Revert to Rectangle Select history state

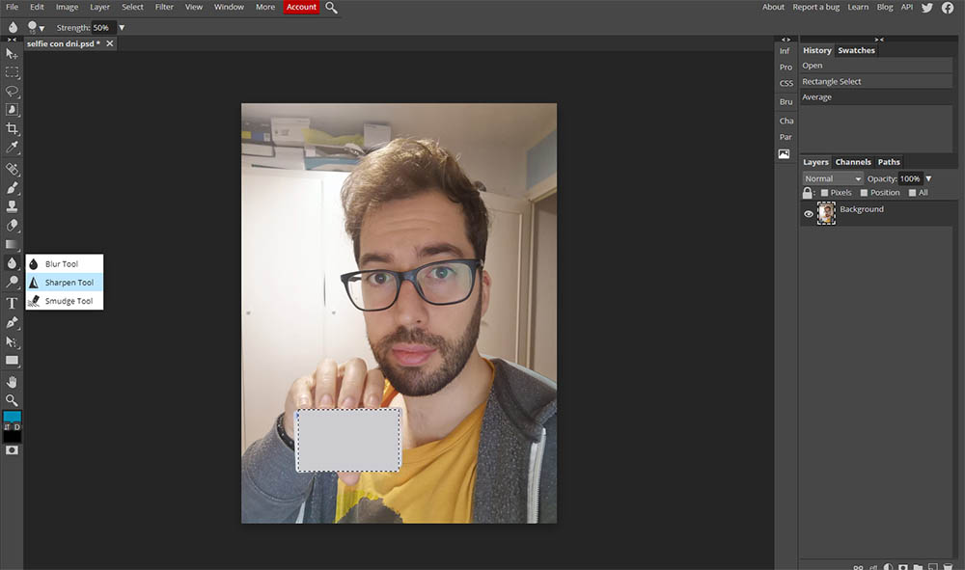pos(832,82)
